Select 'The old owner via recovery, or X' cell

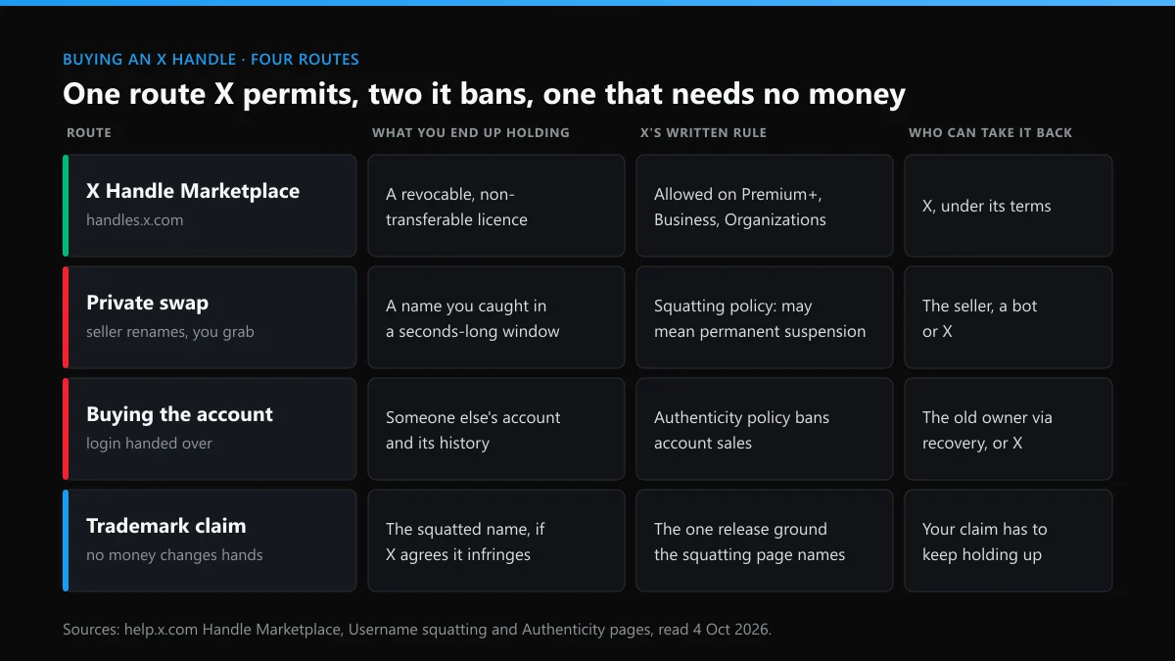1009,429
